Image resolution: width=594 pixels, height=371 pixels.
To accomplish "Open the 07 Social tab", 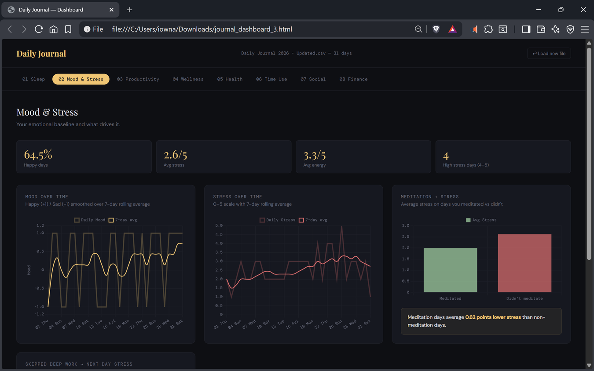I will pos(313,79).
